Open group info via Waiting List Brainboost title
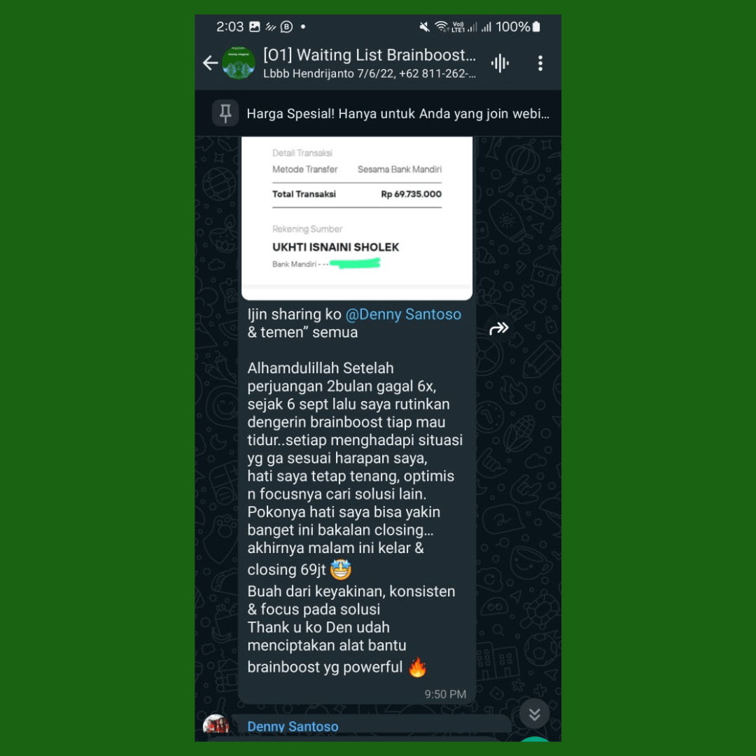The width and height of the screenshot is (756, 756). point(370,55)
